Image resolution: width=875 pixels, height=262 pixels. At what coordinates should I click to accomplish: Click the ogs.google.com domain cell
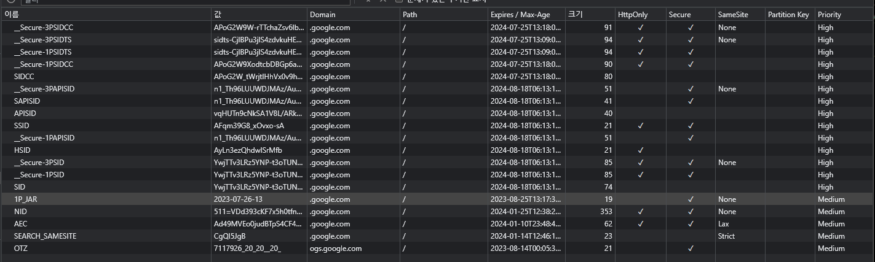pyautogui.click(x=336, y=249)
